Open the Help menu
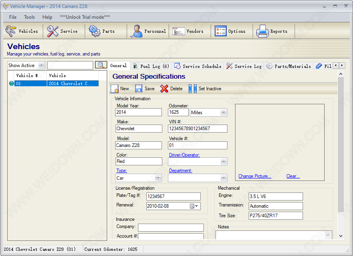 click(x=47, y=17)
